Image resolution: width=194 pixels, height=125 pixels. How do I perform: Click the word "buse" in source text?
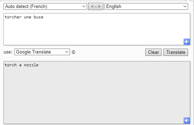[x=38, y=17]
